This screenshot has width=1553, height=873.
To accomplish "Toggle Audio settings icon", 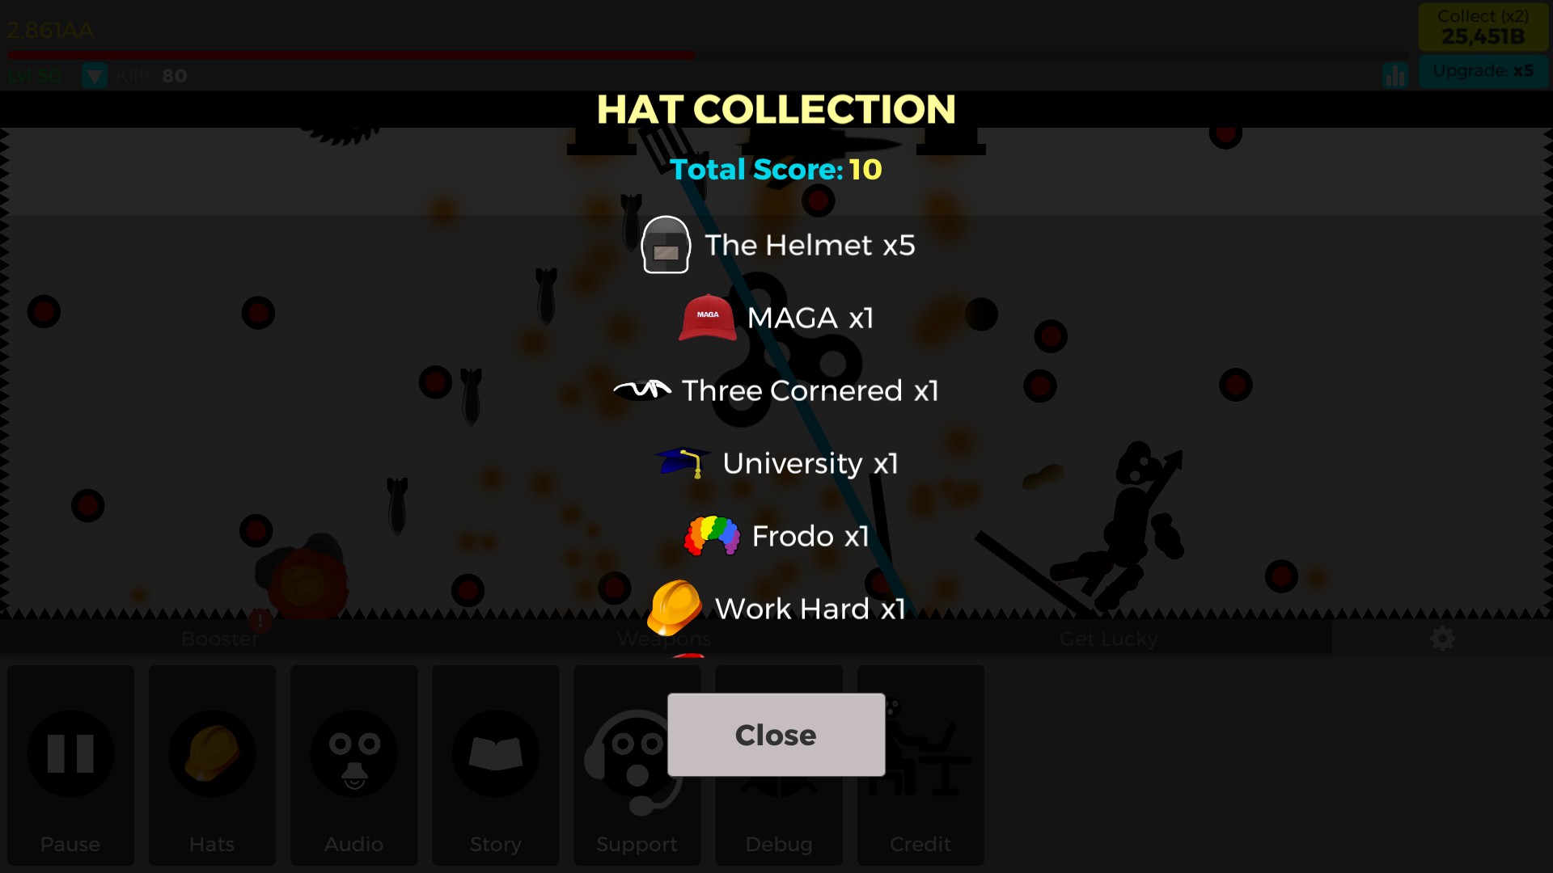I will pos(352,755).
